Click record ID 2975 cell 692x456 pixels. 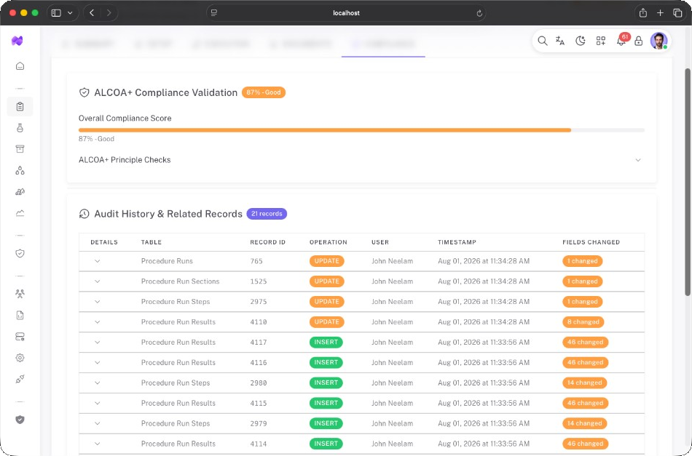[258, 301]
